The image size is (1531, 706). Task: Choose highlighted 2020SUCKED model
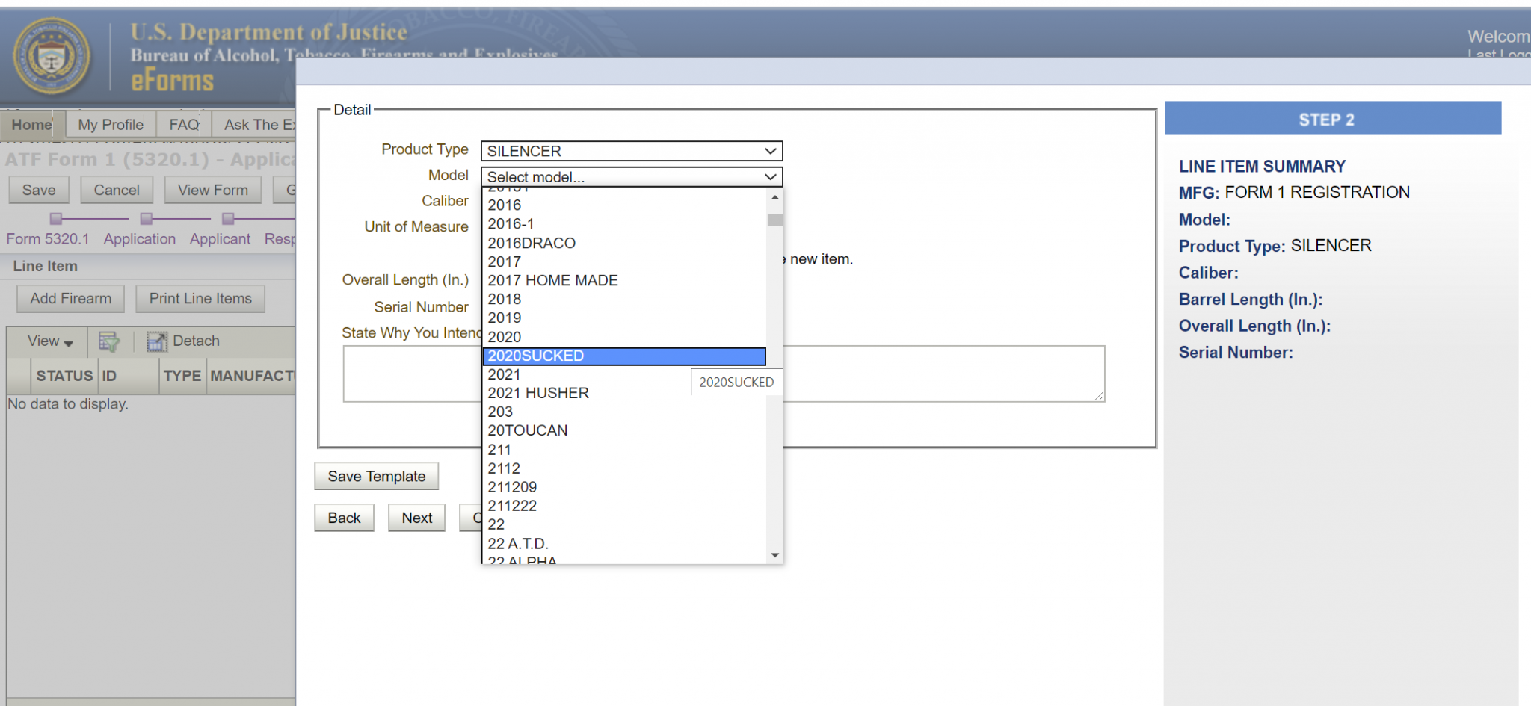point(624,356)
